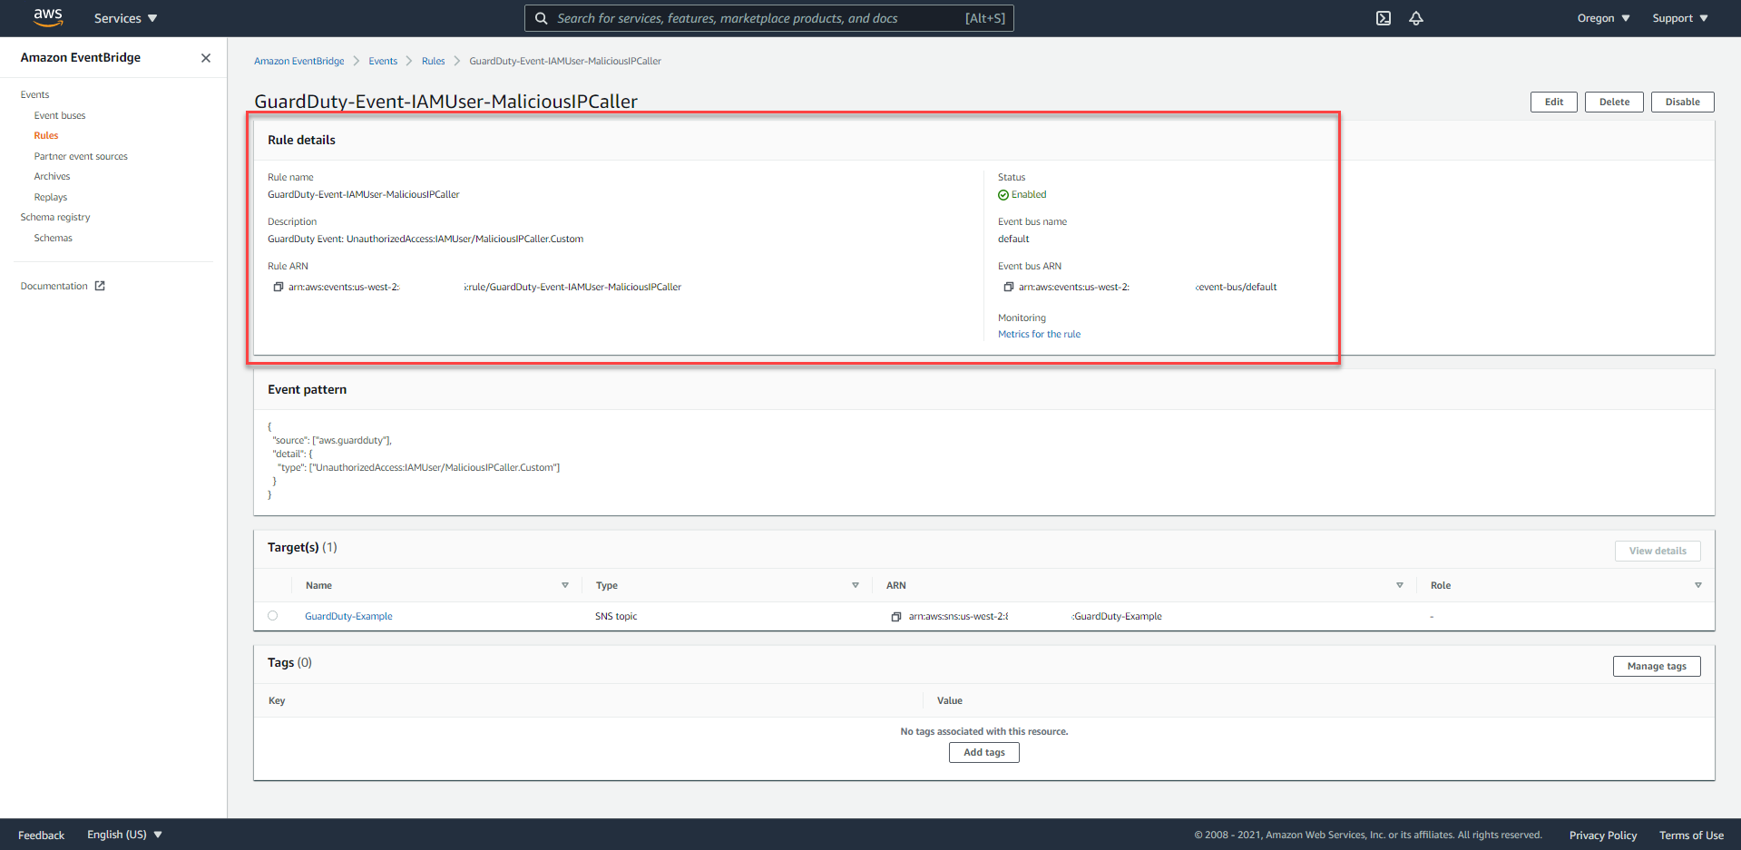Open the GuardDuty-Example target link

348,616
